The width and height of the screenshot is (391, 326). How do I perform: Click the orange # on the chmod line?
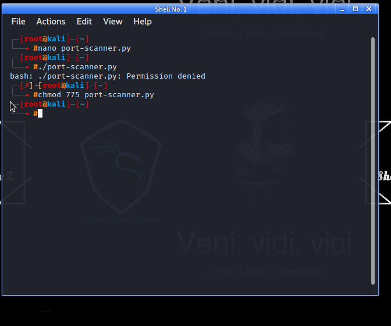tap(35, 95)
